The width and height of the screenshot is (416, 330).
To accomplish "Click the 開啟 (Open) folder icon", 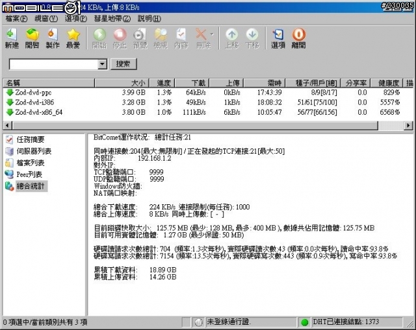I will pos(32,38).
